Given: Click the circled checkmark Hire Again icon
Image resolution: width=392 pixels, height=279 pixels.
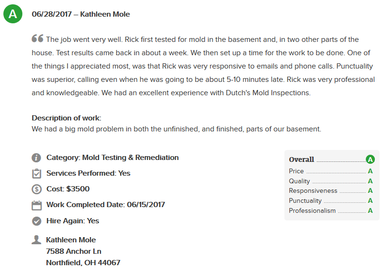Looking at the screenshot, I should click(x=37, y=221).
